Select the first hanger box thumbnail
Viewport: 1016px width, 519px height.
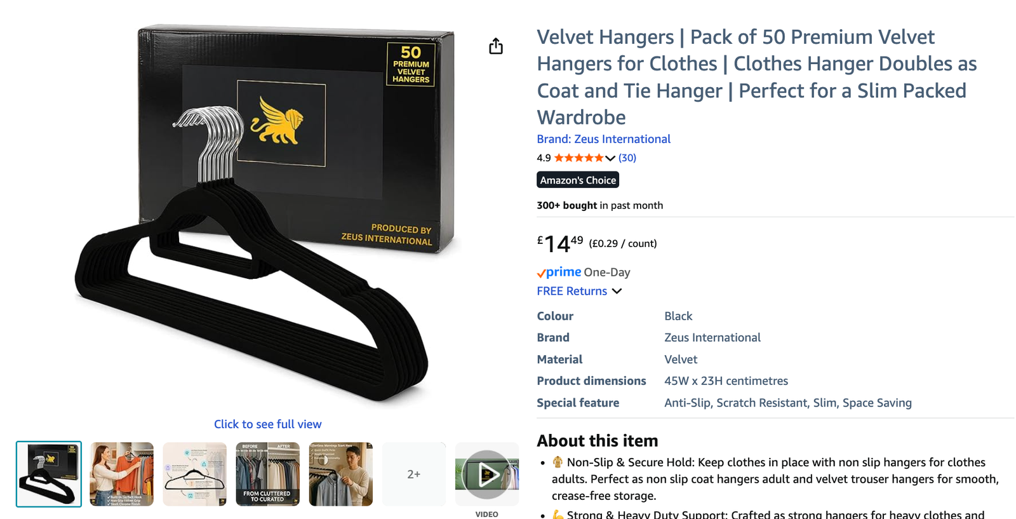49,475
